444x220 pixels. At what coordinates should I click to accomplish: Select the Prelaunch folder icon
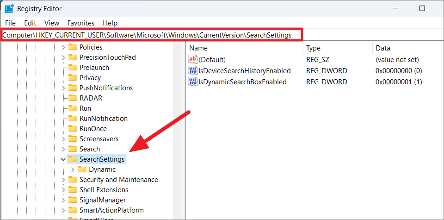click(73, 68)
